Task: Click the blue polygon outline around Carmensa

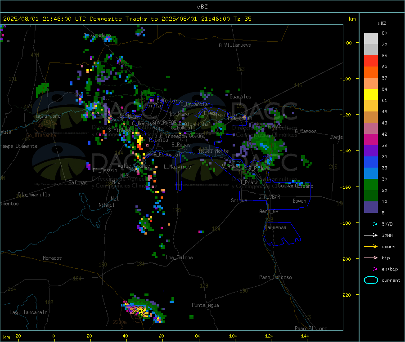Action: (x=282, y=234)
